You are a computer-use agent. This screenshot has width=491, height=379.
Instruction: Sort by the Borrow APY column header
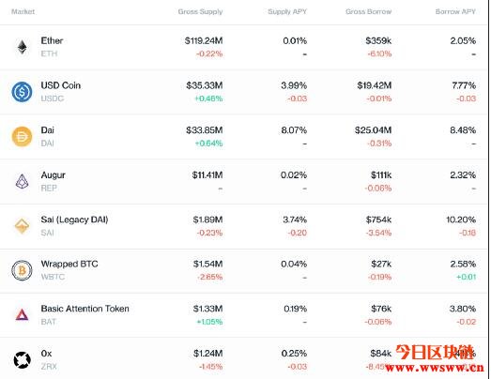tap(455, 11)
